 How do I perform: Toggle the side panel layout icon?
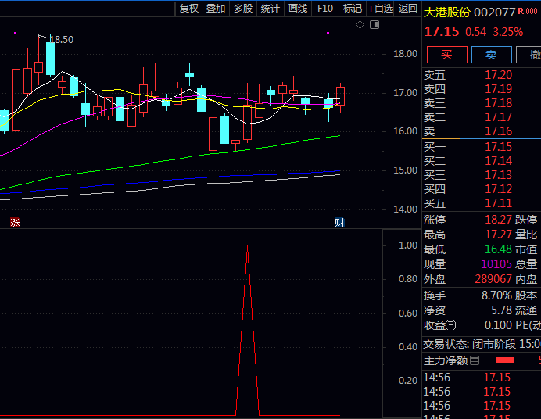click(374, 25)
